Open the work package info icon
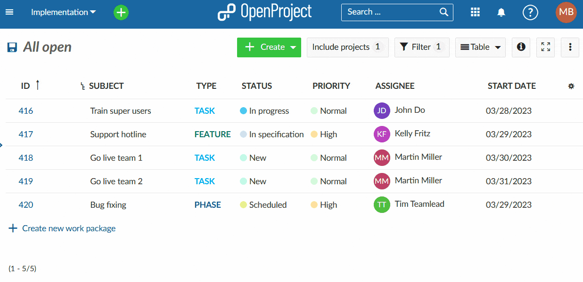Screen dimensions: 583x282 (521, 47)
